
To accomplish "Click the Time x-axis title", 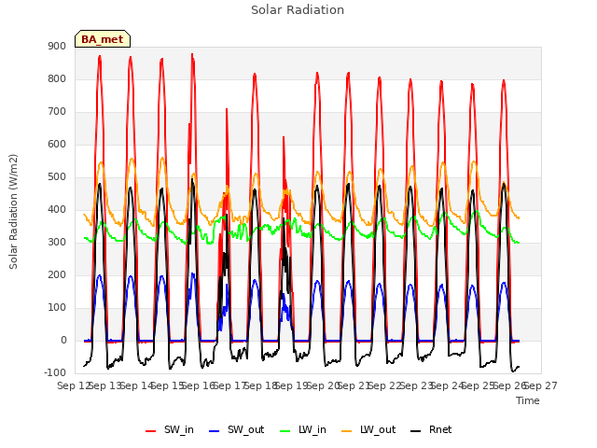I will [528, 400].
